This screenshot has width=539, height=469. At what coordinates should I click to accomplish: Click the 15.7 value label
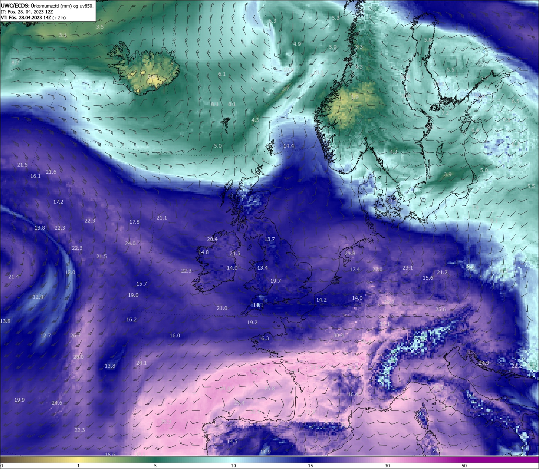142,284
